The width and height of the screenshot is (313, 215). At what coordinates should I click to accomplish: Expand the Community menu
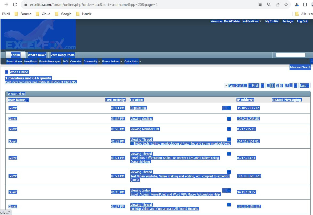(x=92, y=62)
